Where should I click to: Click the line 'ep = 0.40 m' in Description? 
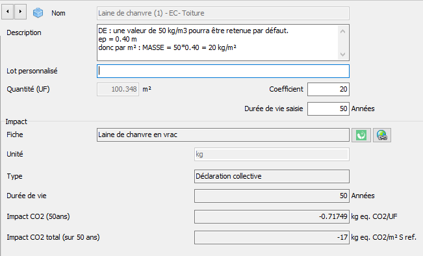coord(118,39)
